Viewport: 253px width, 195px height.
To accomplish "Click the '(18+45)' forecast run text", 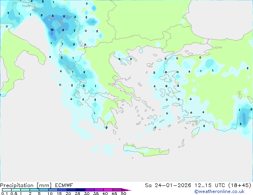I will [240, 185].
